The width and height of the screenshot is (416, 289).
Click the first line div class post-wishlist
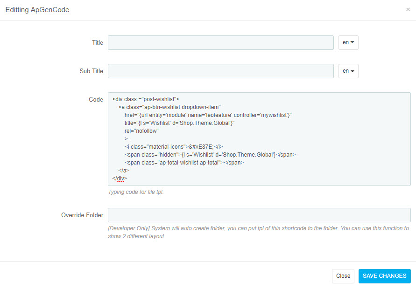coord(146,99)
